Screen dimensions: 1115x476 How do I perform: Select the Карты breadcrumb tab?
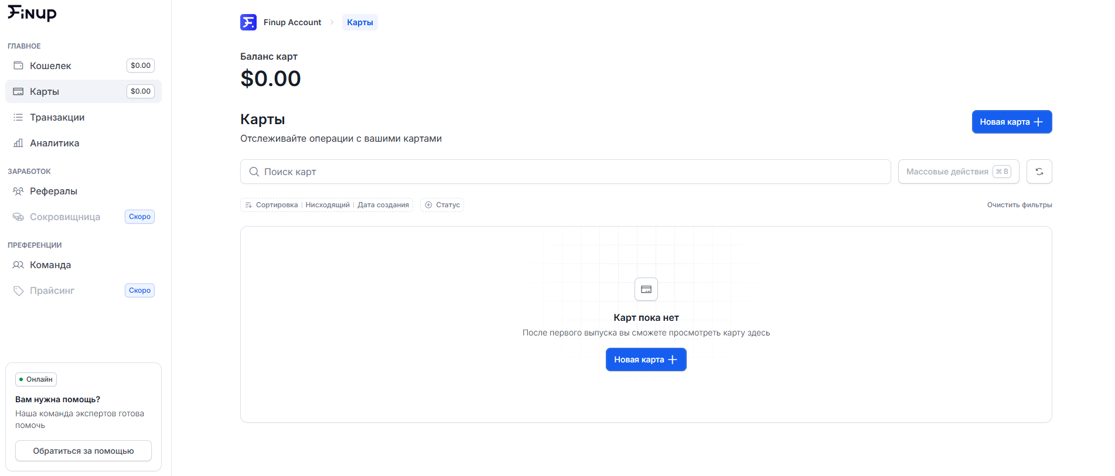click(x=360, y=22)
